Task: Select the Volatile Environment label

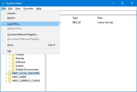Action: 27,69
